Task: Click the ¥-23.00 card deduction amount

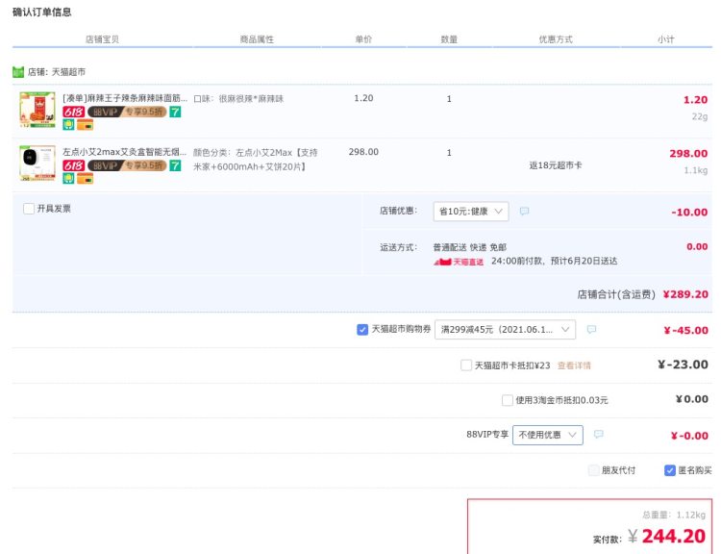Action: (x=683, y=365)
